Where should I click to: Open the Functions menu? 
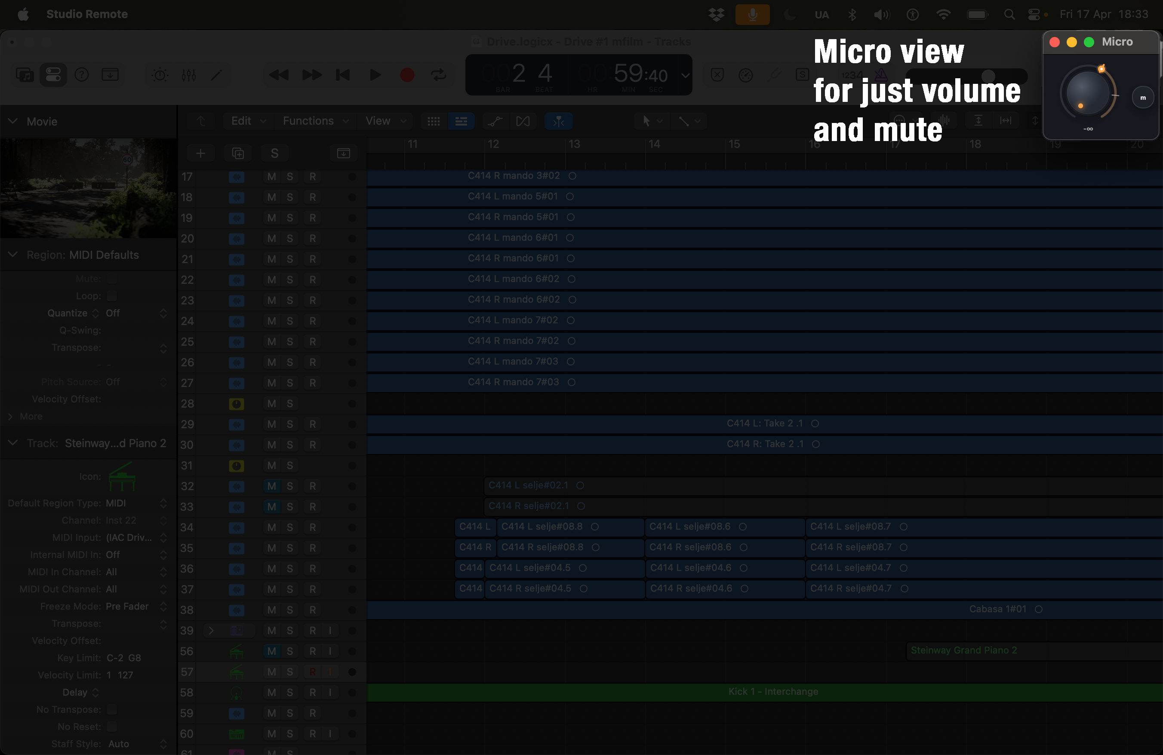click(308, 121)
